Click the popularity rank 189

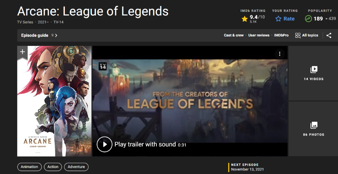(x=318, y=19)
